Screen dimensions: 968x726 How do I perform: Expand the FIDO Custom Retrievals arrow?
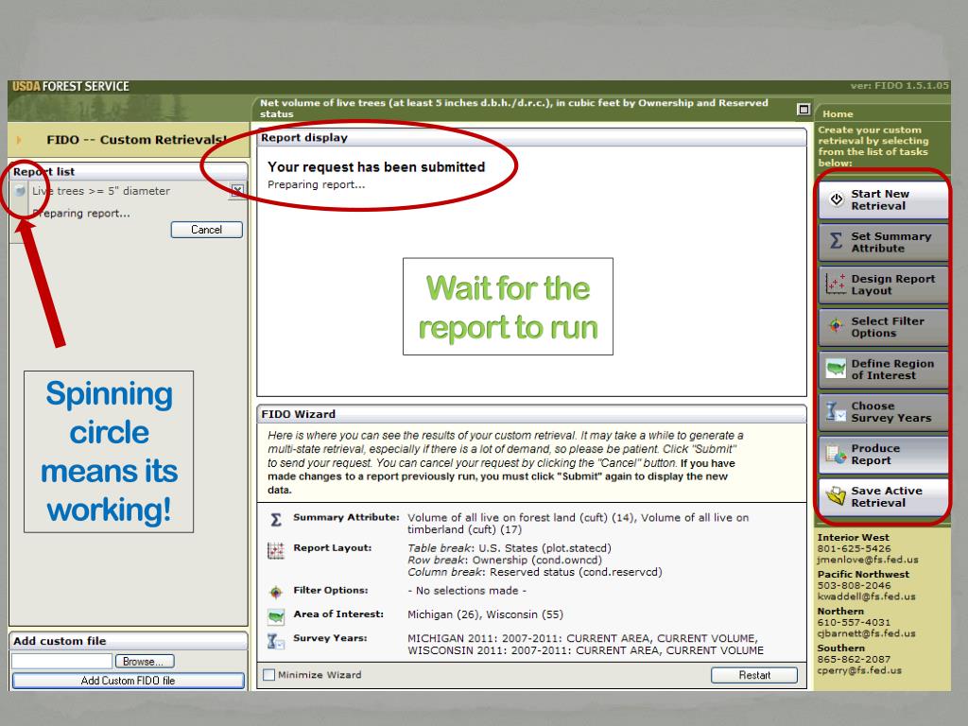[x=19, y=140]
